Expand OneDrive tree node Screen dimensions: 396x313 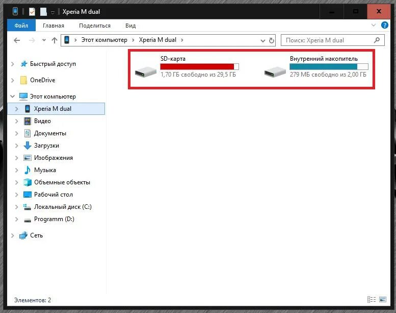tap(12, 80)
